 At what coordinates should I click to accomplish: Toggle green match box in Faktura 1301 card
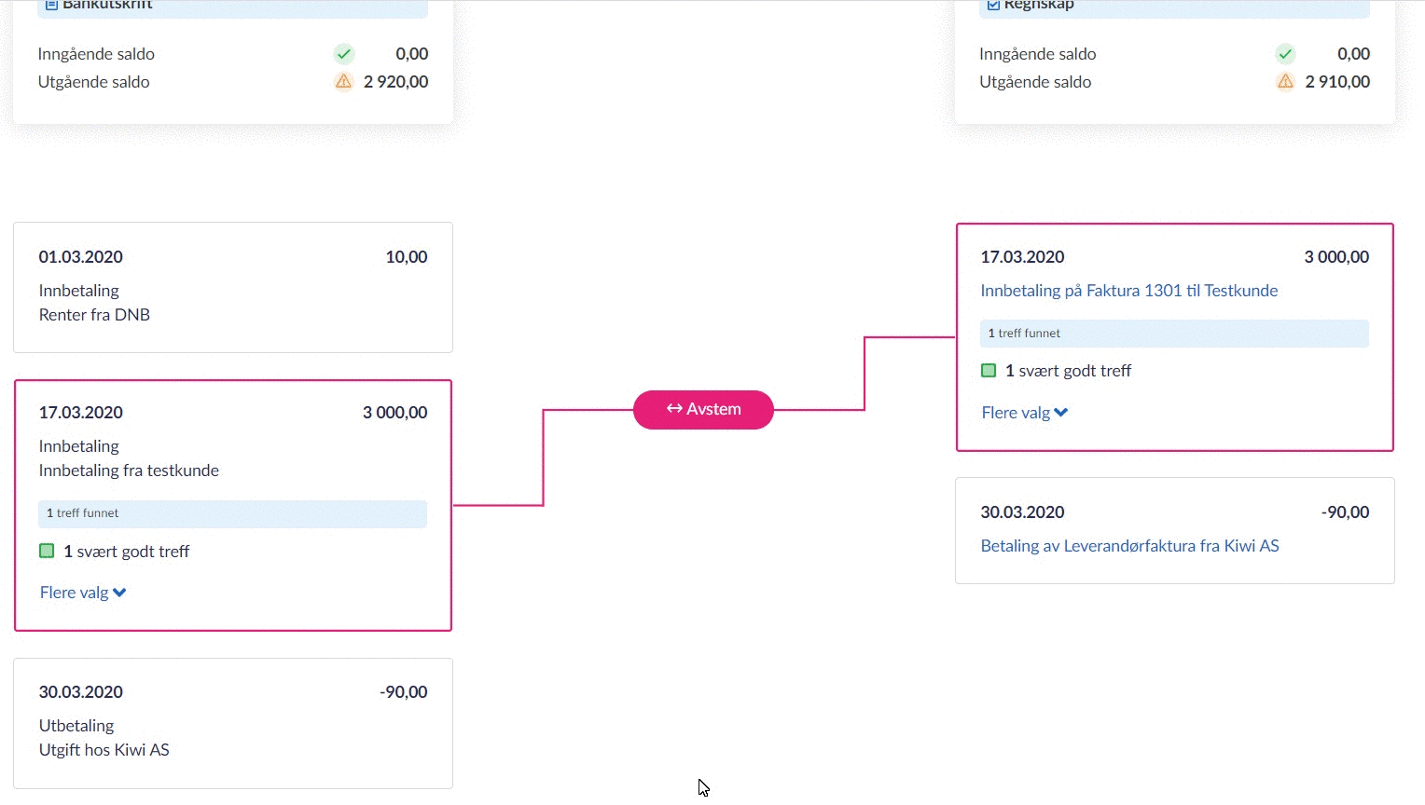pyautogui.click(x=989, y=371)
